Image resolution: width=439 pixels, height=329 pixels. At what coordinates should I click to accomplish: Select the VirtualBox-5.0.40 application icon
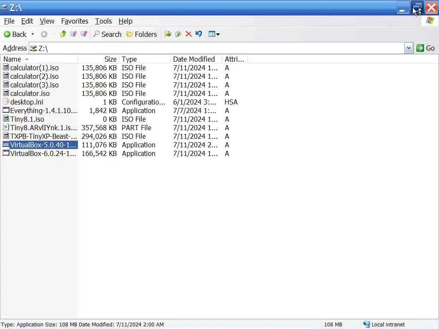[x=6, y=145]
